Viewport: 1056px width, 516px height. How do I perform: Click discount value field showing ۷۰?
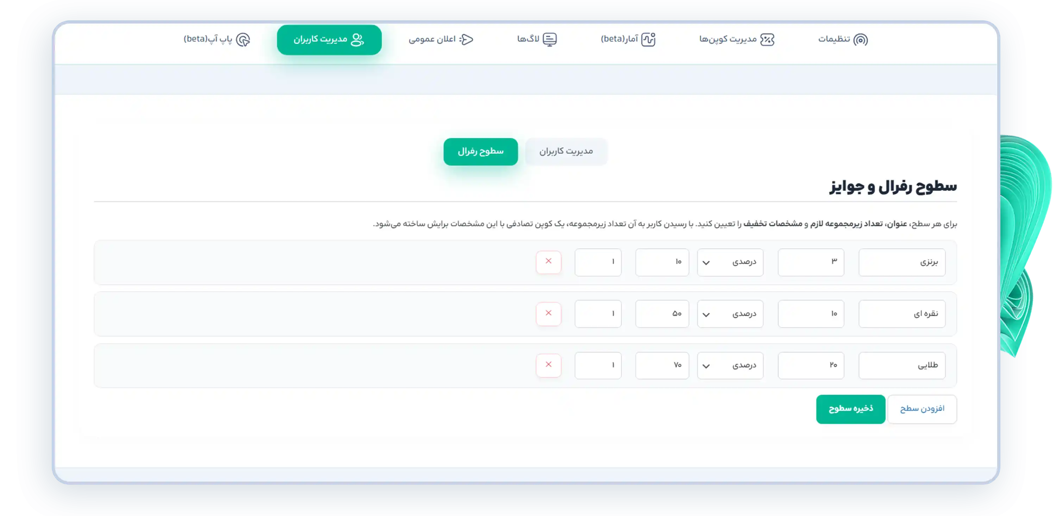(662, 366)
